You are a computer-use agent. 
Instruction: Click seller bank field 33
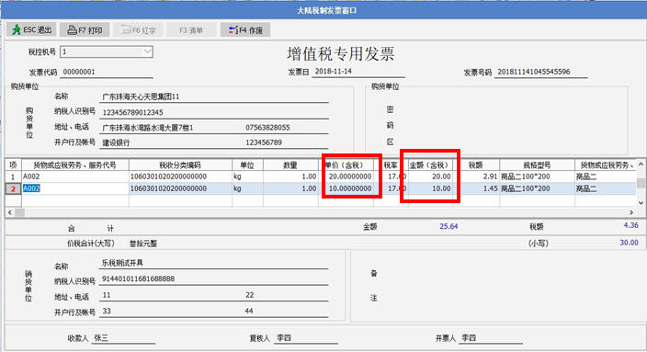(107, 311)
